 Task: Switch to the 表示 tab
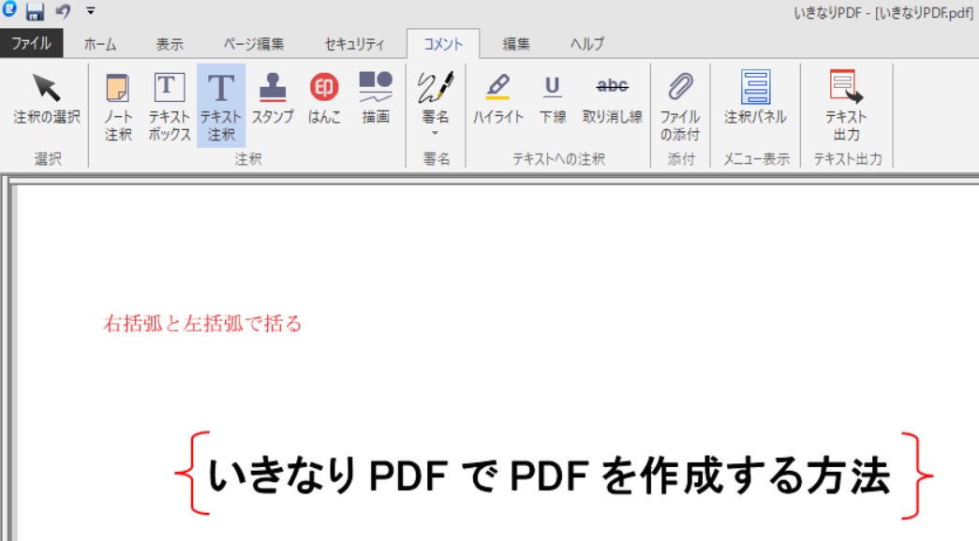click(170, 44)
